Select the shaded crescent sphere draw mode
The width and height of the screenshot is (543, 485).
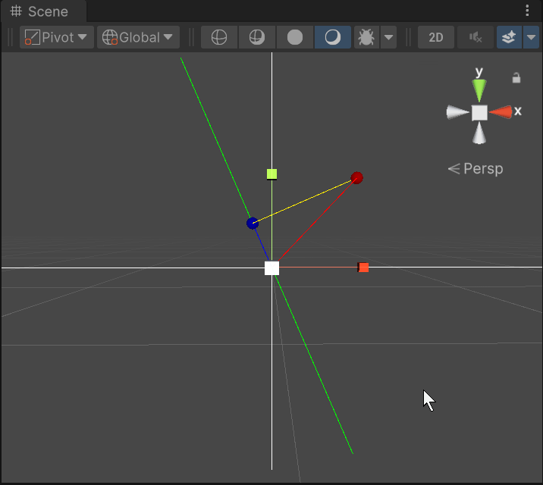click(332, 37)
